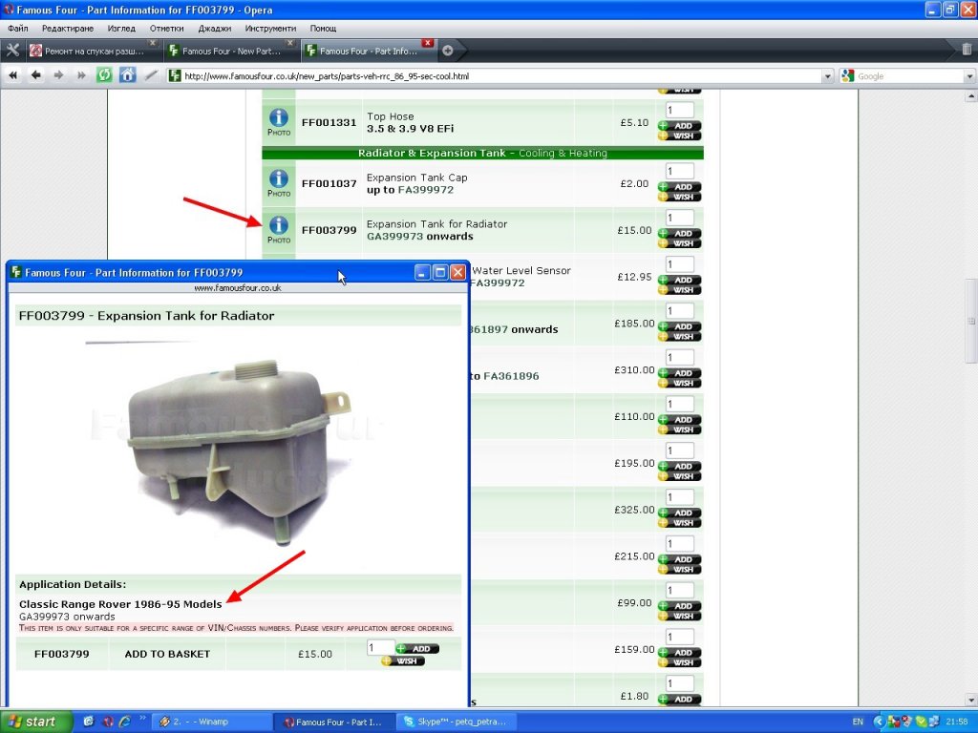
Task: Add the £310.00 item to basket
Action: pos(680,373)
